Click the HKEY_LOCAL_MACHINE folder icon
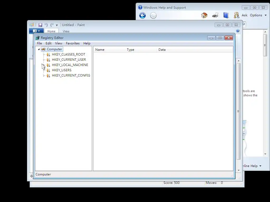This screenshot has height=202, width=270. click(49, 65)
